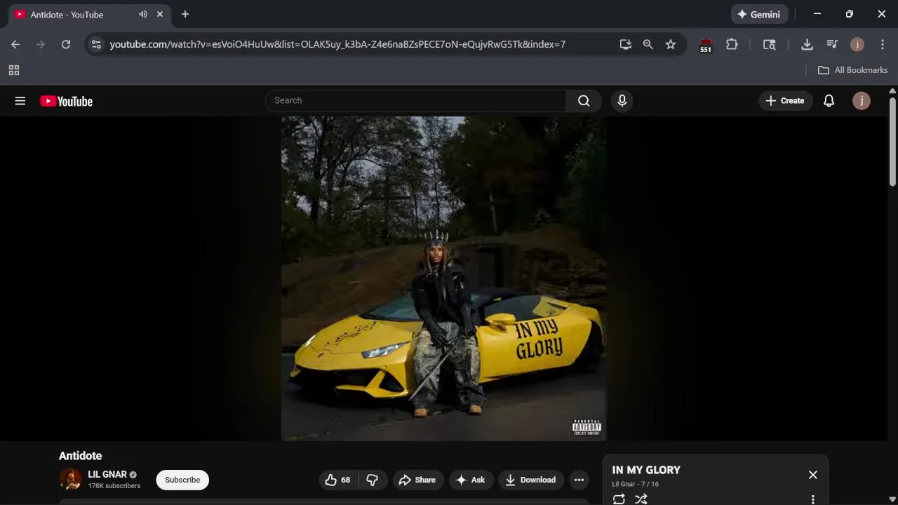
Task: Open the apps grid in bookmarks bar
Action: tap(14, 70)
